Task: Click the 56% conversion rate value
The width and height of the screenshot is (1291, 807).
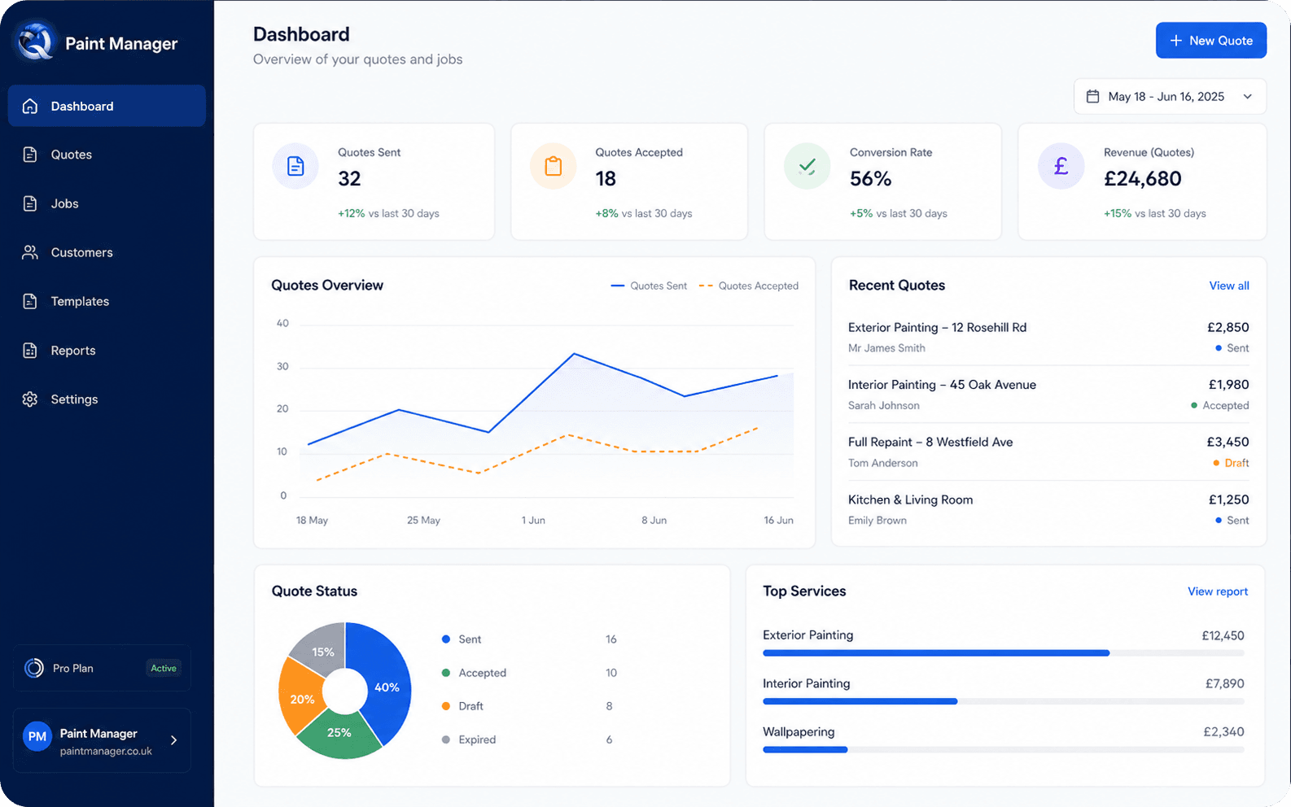Action: 870,179
